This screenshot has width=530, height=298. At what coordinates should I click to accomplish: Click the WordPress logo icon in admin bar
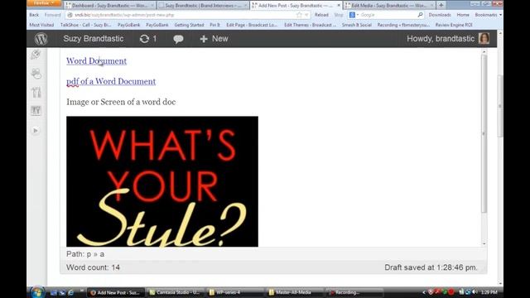pyautogui.click(x=41, y=39)
